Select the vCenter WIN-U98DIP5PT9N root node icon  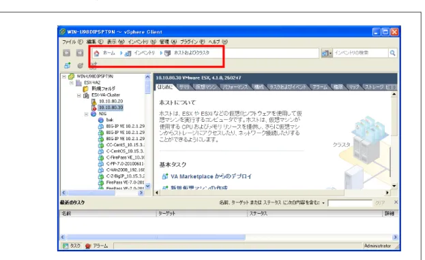pyautogui.click(x=71, y=76)
